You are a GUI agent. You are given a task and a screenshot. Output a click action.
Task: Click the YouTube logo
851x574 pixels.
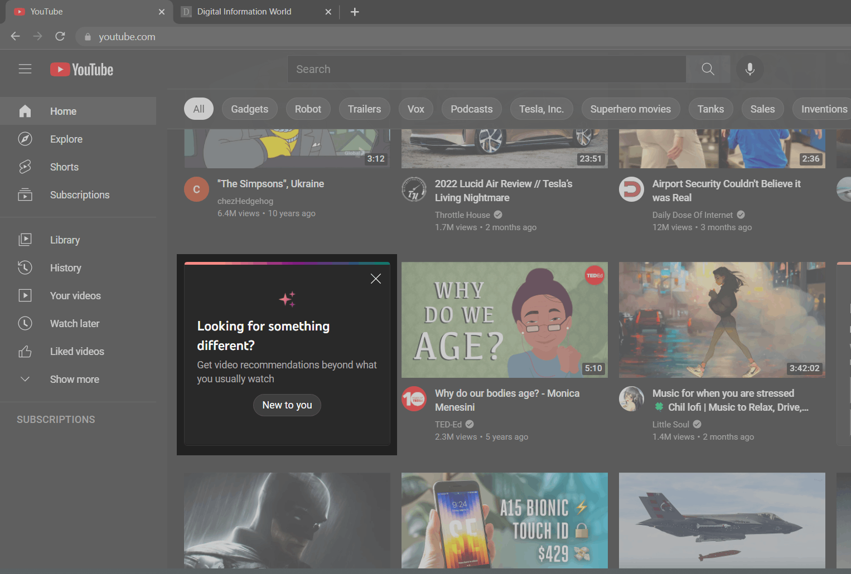(81, 70)
